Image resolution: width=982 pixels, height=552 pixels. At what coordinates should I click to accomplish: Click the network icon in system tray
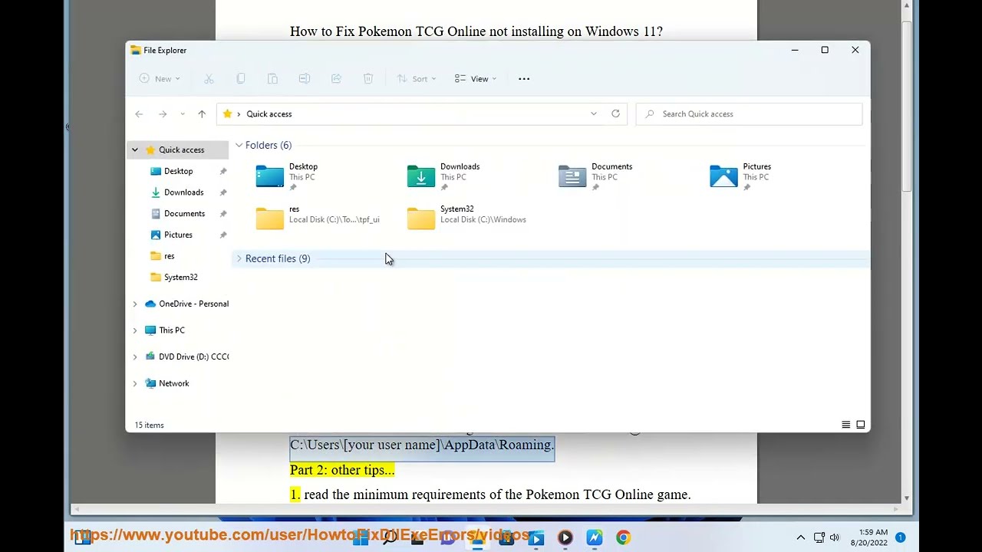coord(819,537)
